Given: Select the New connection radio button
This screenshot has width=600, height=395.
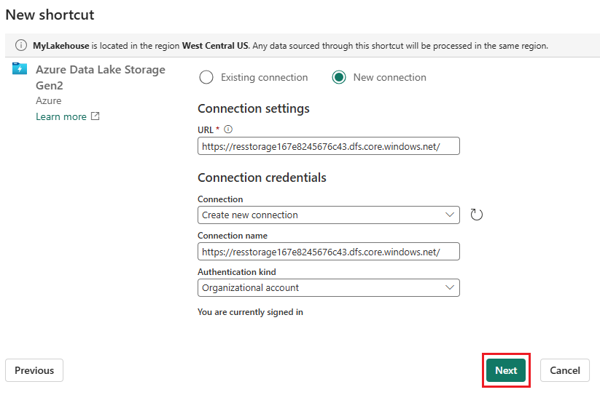Looking at the screenshot, I should [339, 78].
